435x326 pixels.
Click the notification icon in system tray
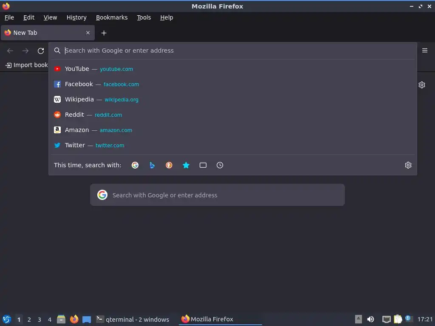pos(408,318)
